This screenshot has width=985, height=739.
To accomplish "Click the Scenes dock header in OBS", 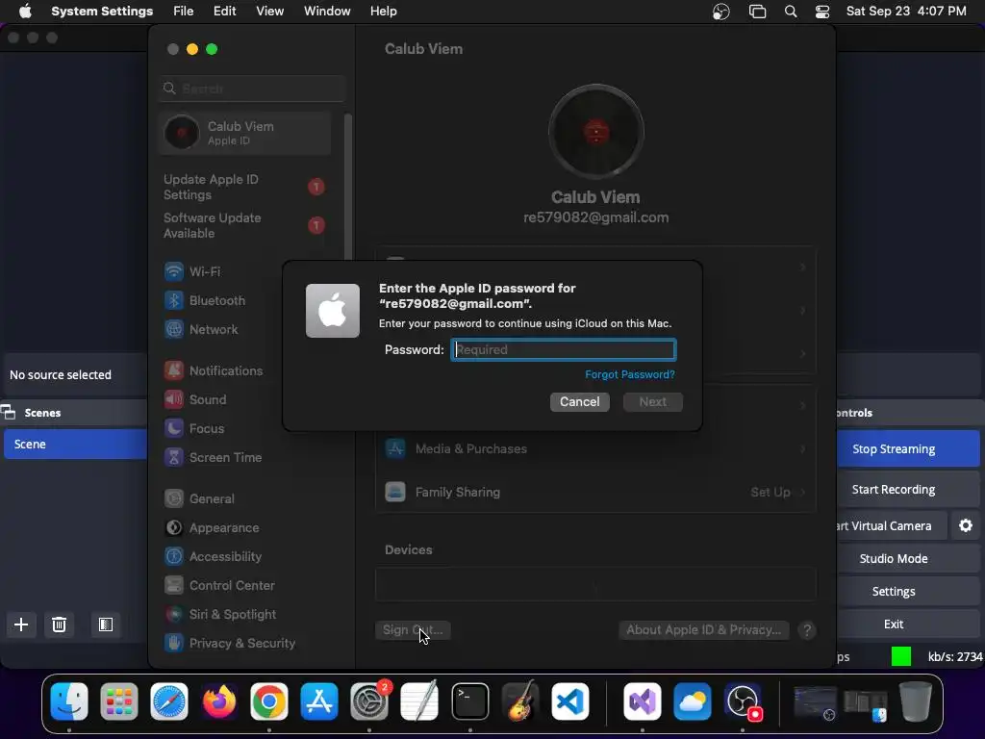I will point(73,412).
